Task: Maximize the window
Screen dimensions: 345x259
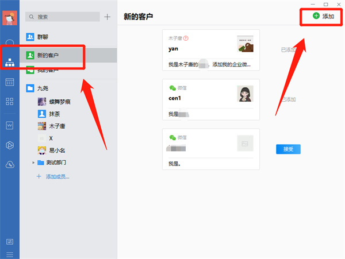Action: [326, 5]
